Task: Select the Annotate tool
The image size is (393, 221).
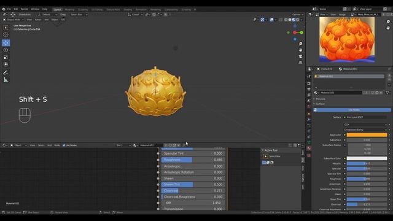Action: coord(6,72)
